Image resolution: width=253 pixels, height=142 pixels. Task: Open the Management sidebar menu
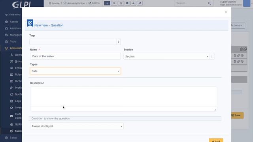coord(13,35)
